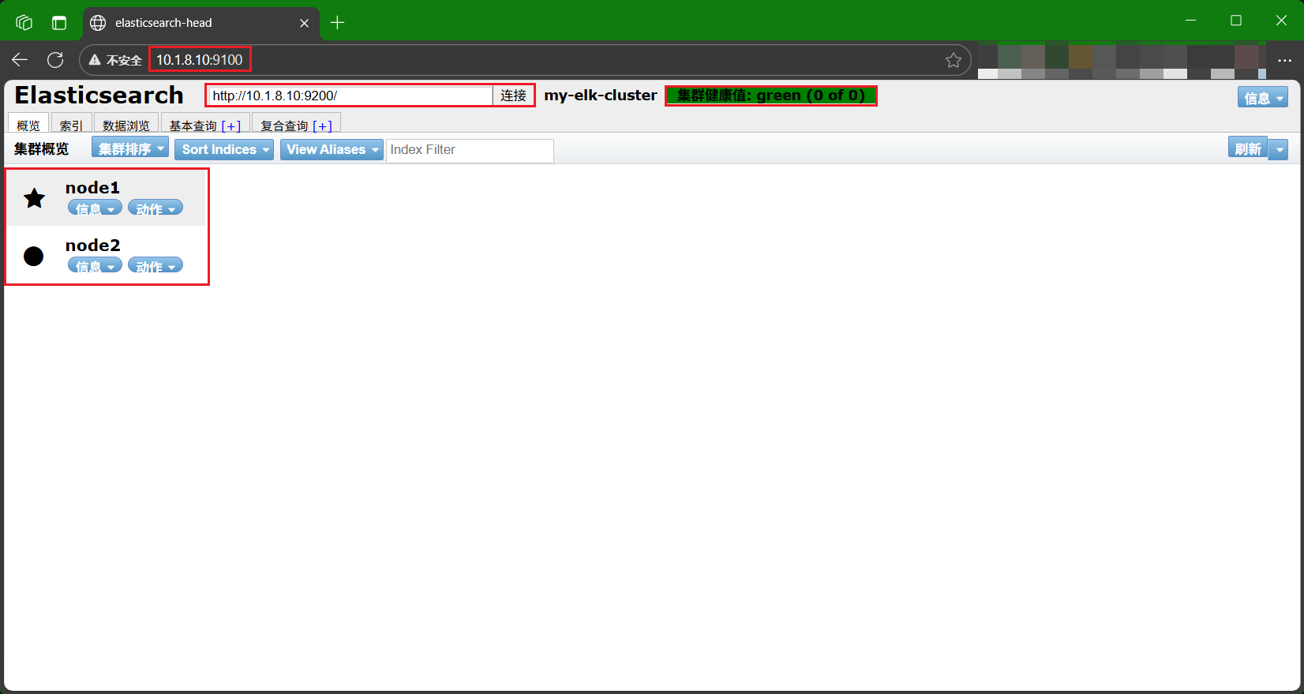Screen dimensions: 1304x694
Task: Click the browser back arrow
Action: tap(20, 60)
